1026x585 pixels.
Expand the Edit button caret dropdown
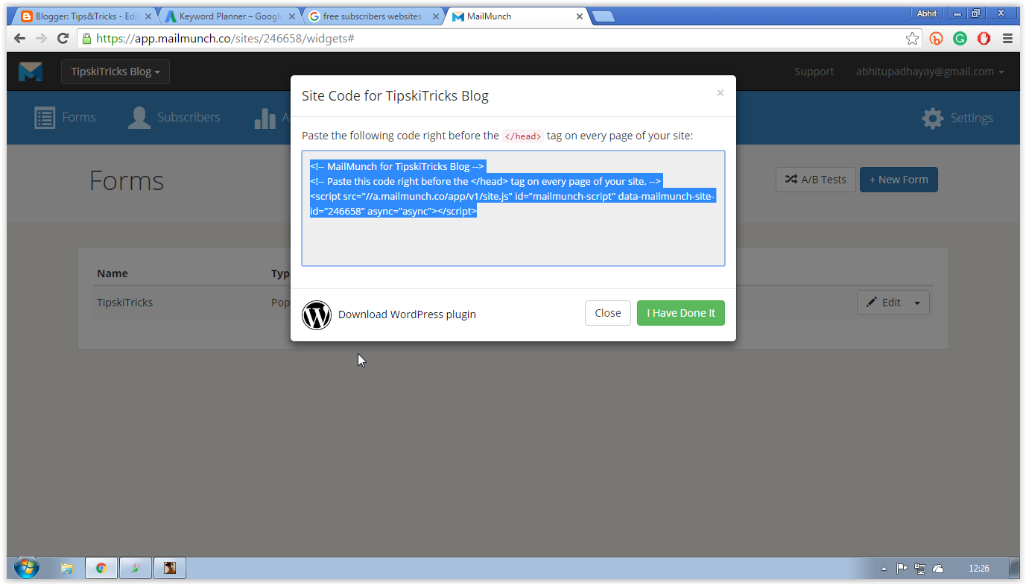click(916, 303)
